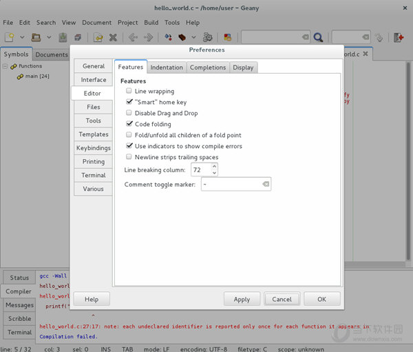Image resolution: width=413 pixels, height=352 pixels.
Task: Enable the Line wrapping checkbox
Action: pyautogui.click(x=129, y=91)
